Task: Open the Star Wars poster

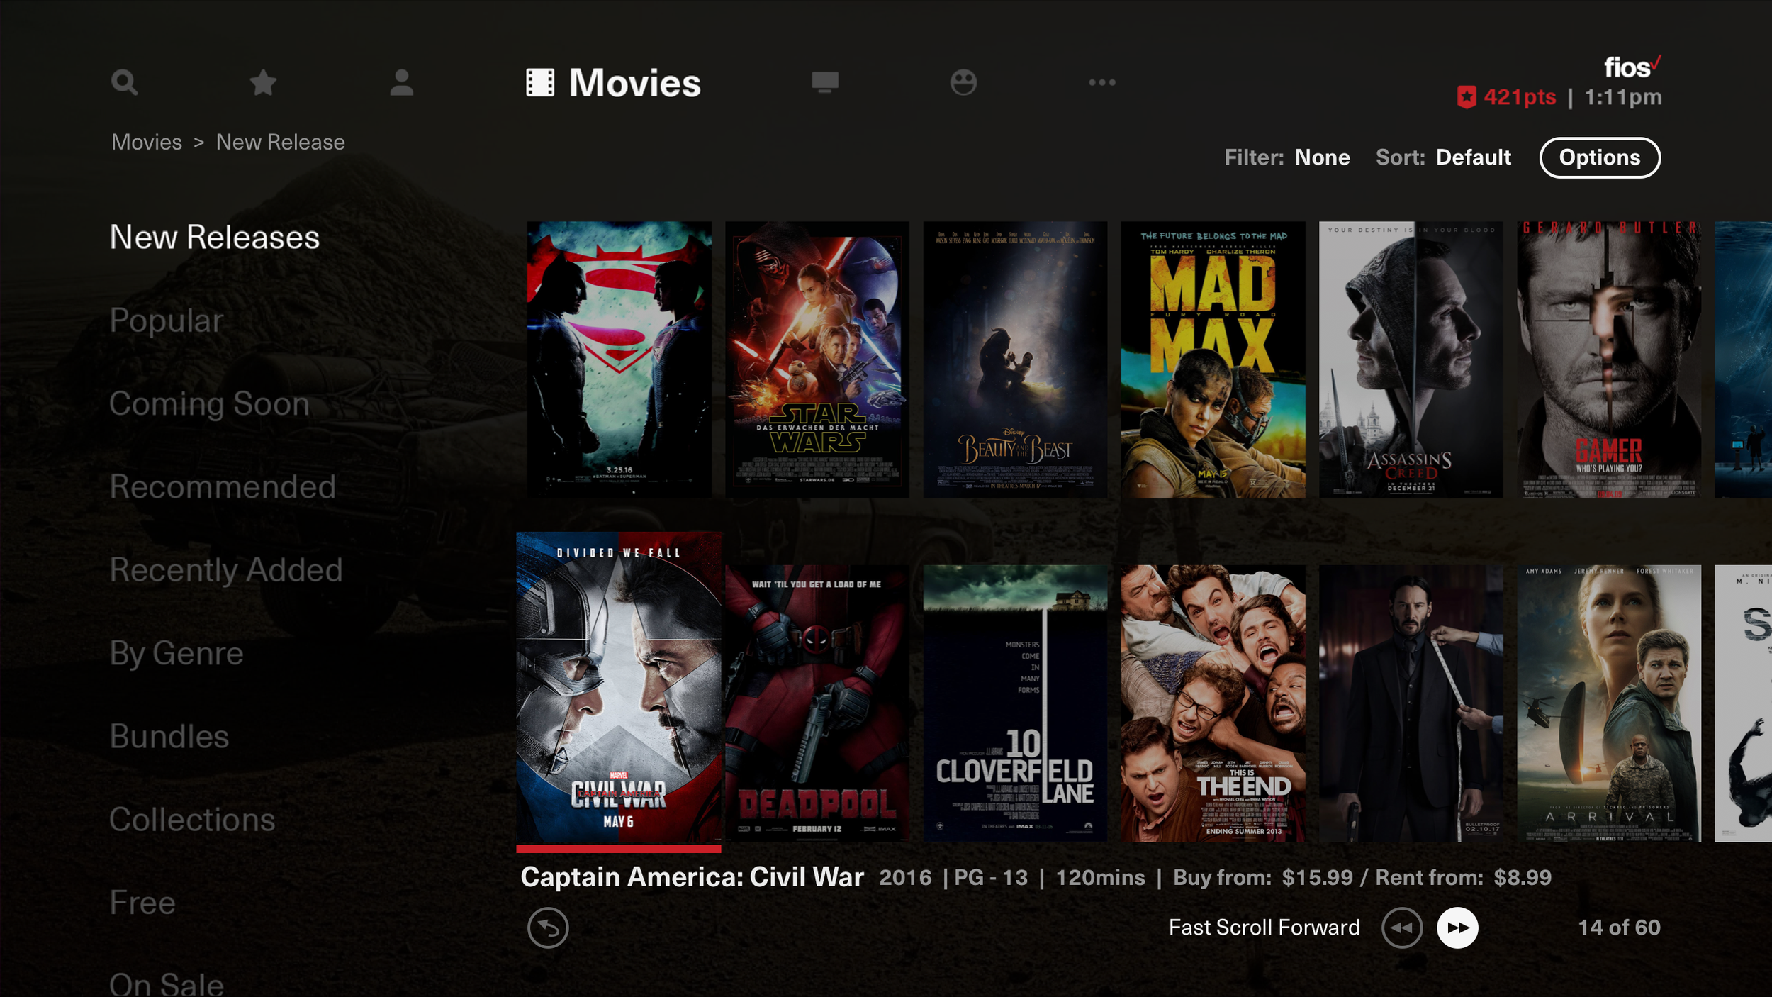Action: click(x=817, y=360)
